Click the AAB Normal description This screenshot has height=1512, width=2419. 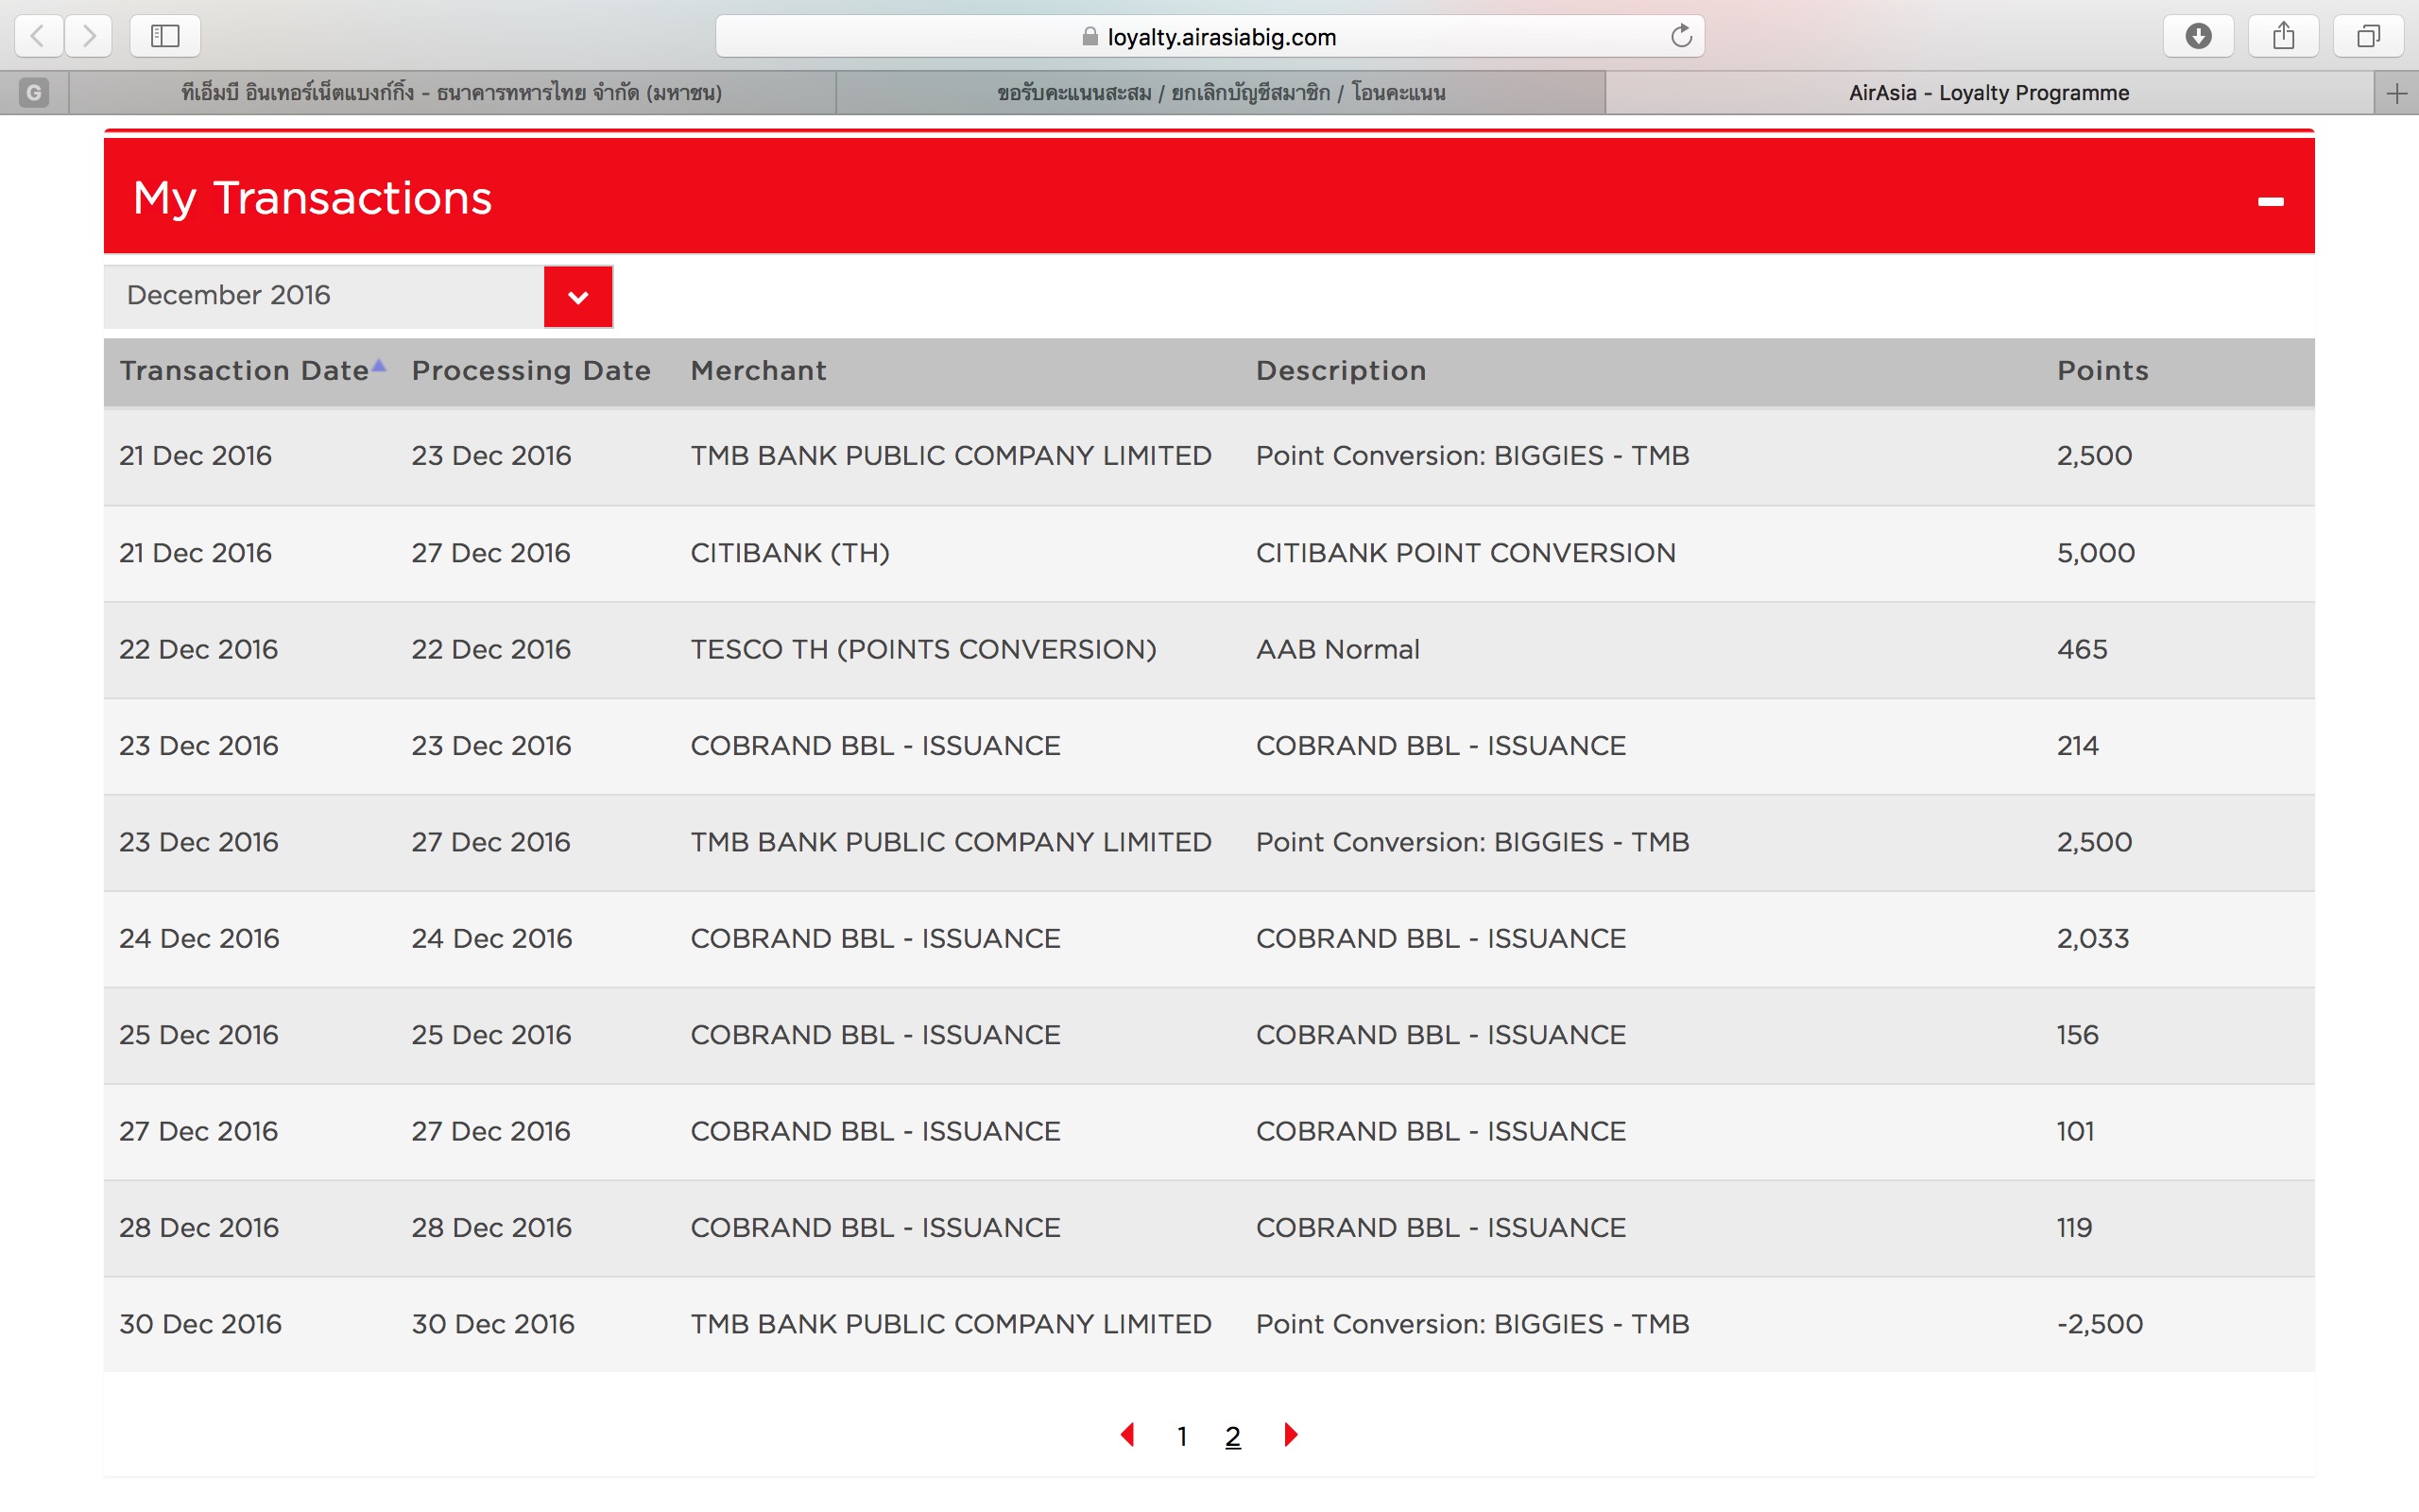pos(1337,649)
